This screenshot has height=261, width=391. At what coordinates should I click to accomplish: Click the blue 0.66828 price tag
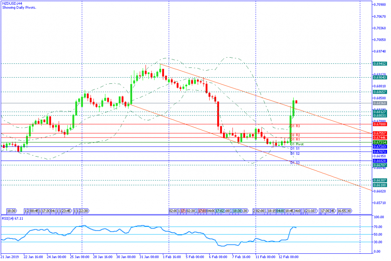coord(379,161)
